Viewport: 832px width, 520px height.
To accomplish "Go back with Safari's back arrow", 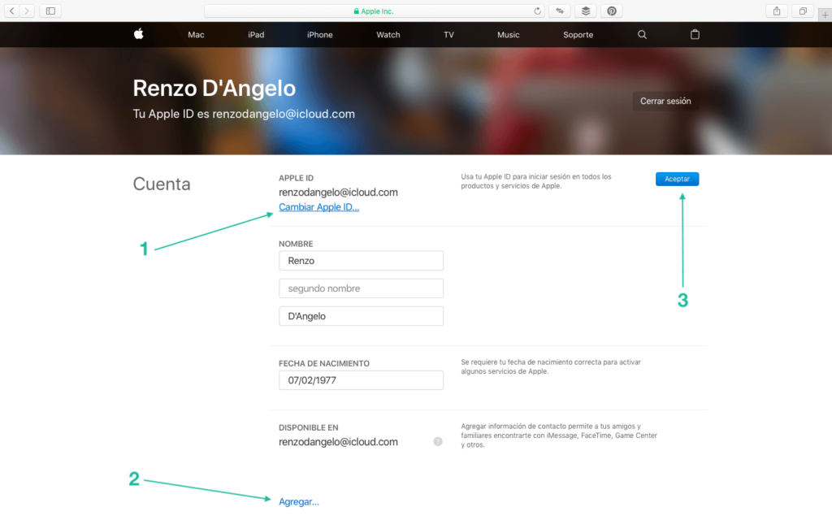I will [11, 11].
